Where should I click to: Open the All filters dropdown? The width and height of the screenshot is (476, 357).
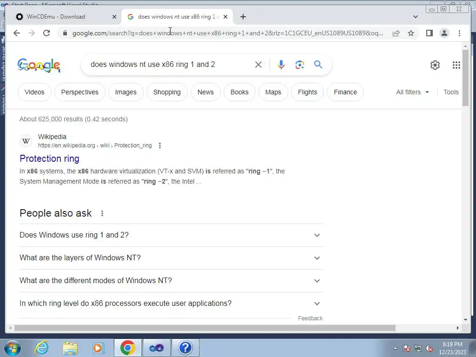[x=412, y=92]
